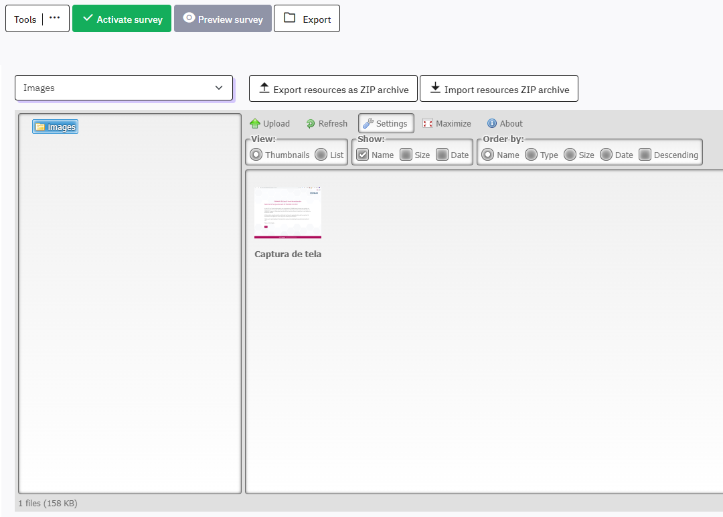The height and width of the screenshot is (517, 723).
Task: Open the file manager Settings
Action: point(386,124)
